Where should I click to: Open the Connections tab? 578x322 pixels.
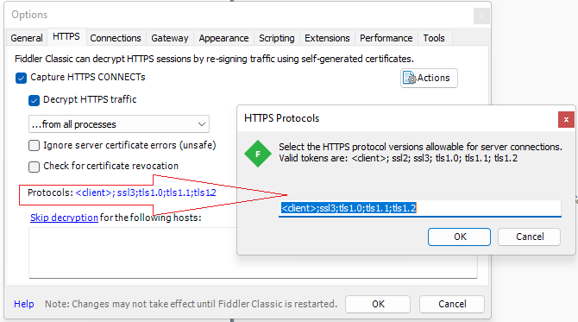[116, 38]
